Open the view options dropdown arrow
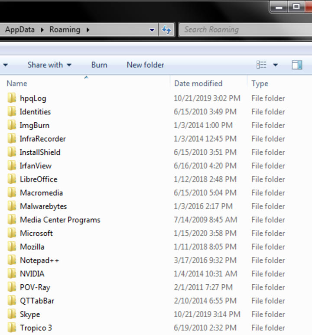The image size is (312, 335). coord(276,65)
